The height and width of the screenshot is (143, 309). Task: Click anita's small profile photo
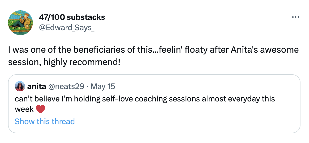point(20,86)
